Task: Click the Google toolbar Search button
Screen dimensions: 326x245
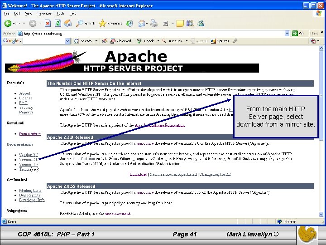Action: [83, 41]
